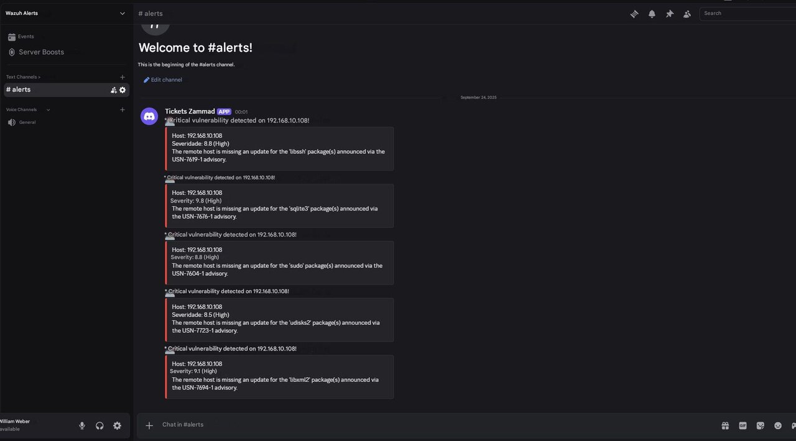796x441 pixels.
Task: Open the Threads icon in header
Action: click(634, 14)
